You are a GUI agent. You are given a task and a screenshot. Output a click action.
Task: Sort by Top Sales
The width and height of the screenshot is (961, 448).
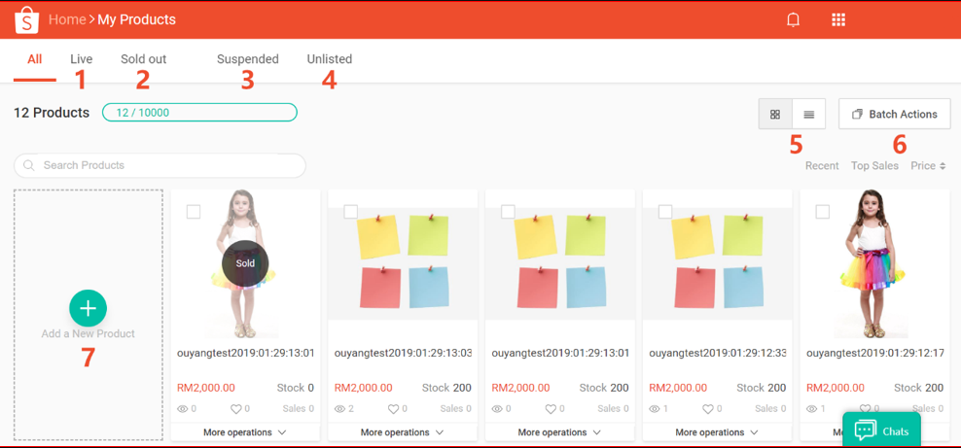tap(874, 166)
